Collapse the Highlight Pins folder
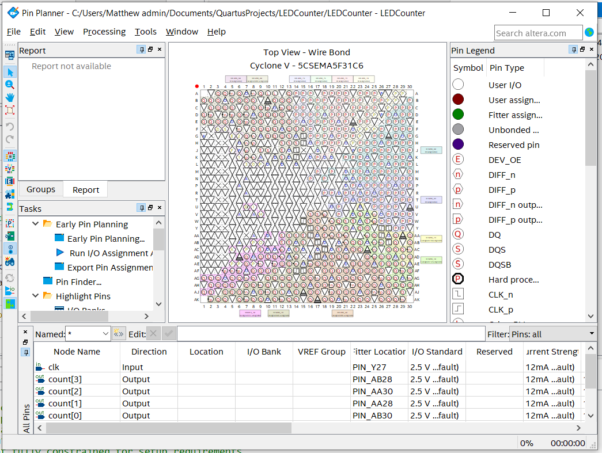The width and height of the screenshot is (602, 453). [35, 296]
